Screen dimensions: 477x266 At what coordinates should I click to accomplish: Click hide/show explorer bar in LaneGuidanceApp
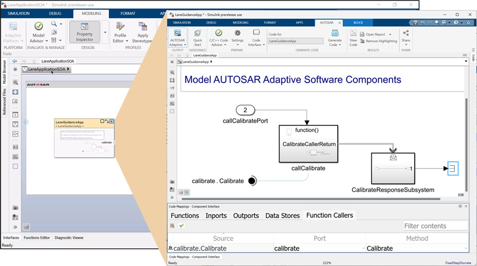click(172, 62)
